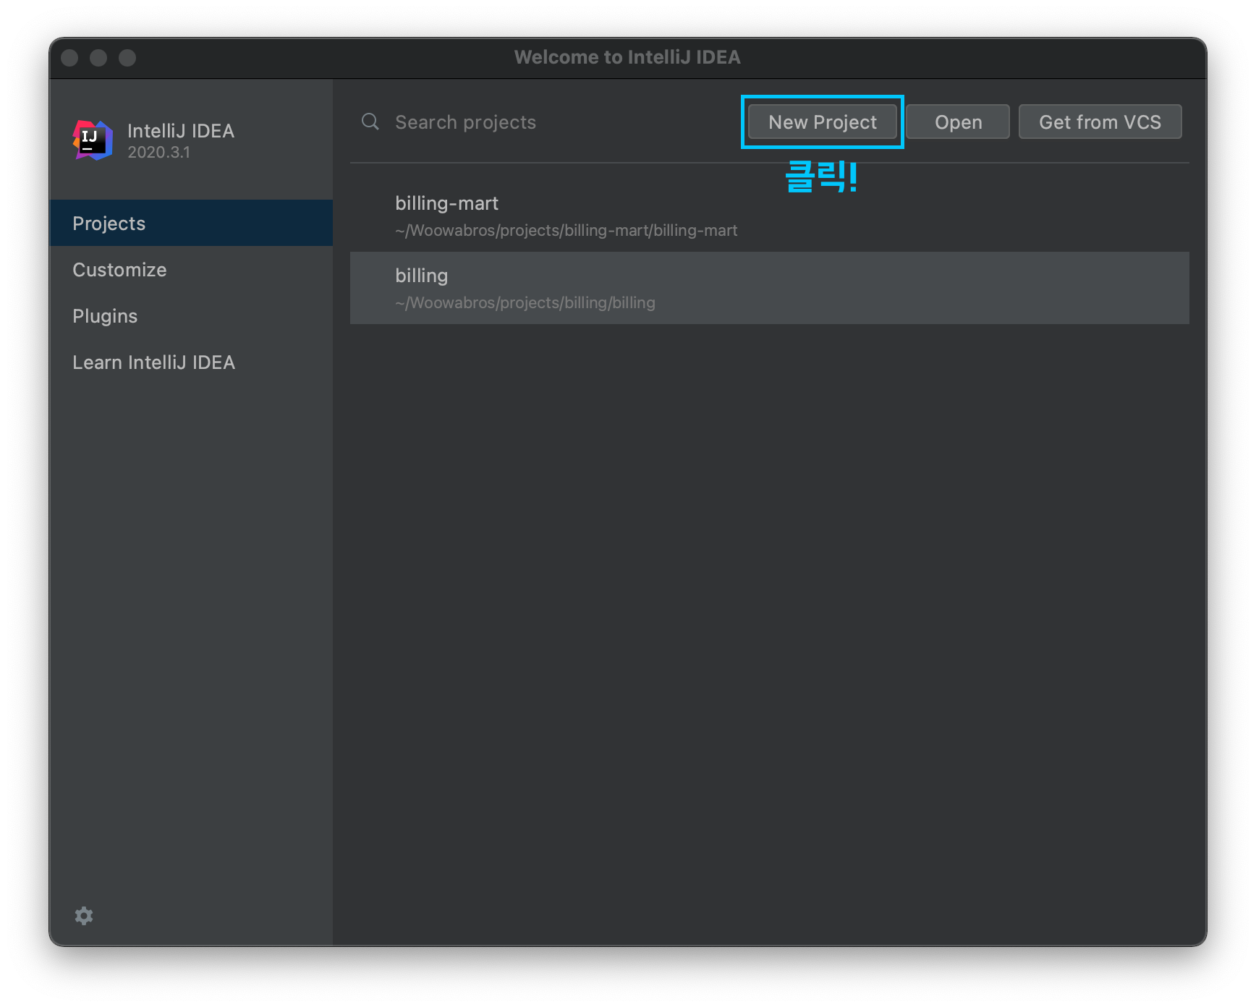Switch to the Customize section
1256x1007 pixels.
(x=119, y=270)
